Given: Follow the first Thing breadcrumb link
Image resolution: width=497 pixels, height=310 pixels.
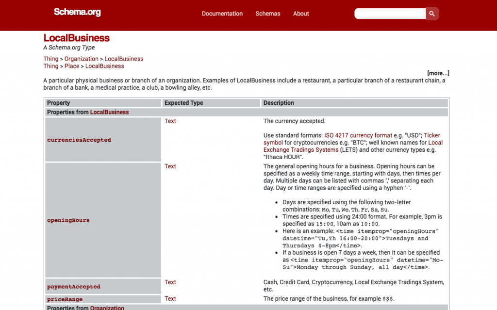Looking at the screenshot, I should (x=50, y=59).
